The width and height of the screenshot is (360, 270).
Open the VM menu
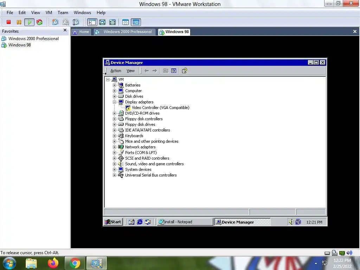pos(49,13)
